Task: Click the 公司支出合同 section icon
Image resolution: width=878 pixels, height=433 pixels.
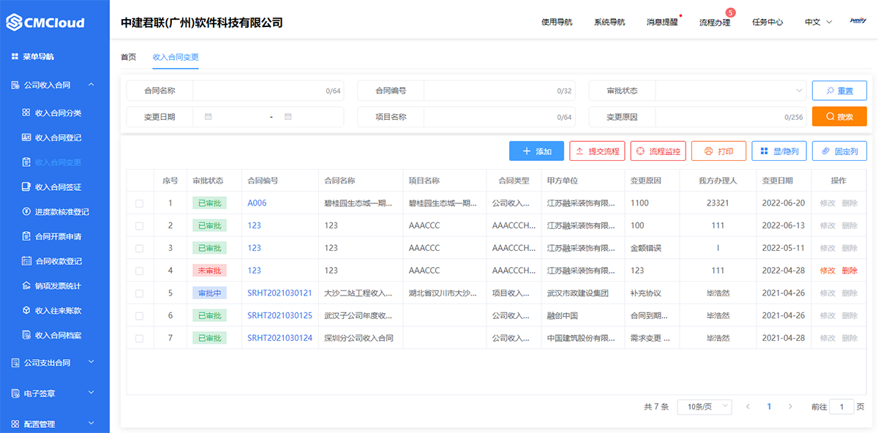Action: [15, 362]
